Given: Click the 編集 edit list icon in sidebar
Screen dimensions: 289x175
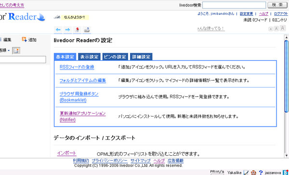Looking at the screenshot, I should 5,40.
